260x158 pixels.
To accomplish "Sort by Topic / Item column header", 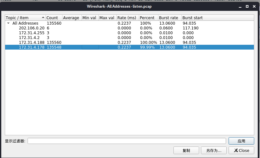I will click(25, 18).
